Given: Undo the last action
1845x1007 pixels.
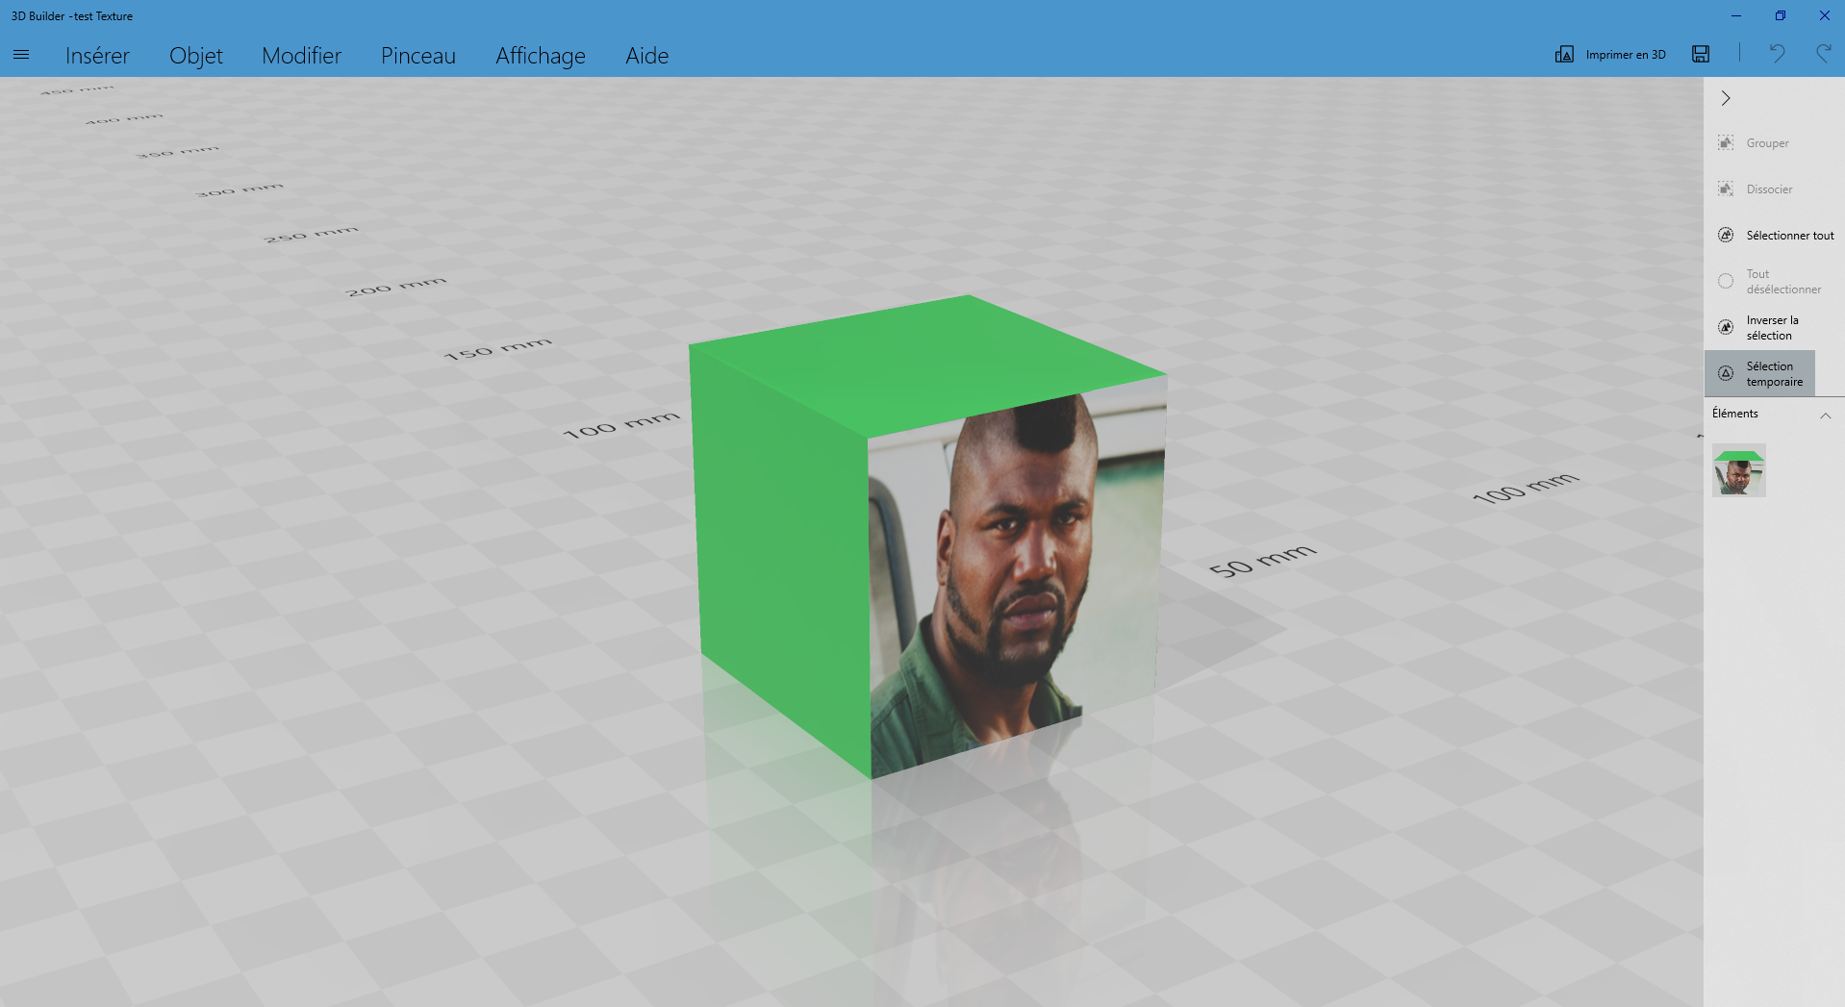Looking at the screenshot, I should pyautogui.click(x=1777, y=54).
